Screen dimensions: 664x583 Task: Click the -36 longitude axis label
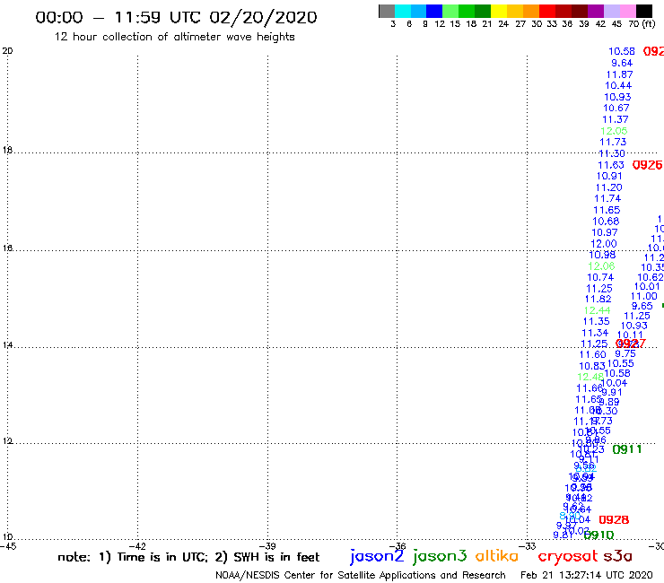pyautogui.click(x=398, y=546)
